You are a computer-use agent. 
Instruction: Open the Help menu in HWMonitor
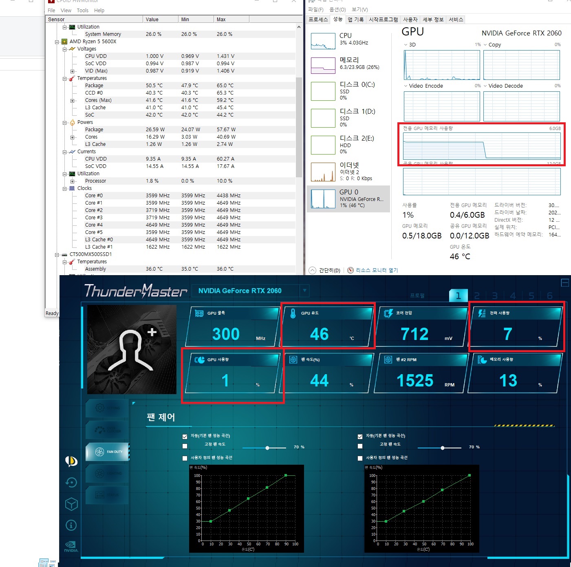coord(99,11)
